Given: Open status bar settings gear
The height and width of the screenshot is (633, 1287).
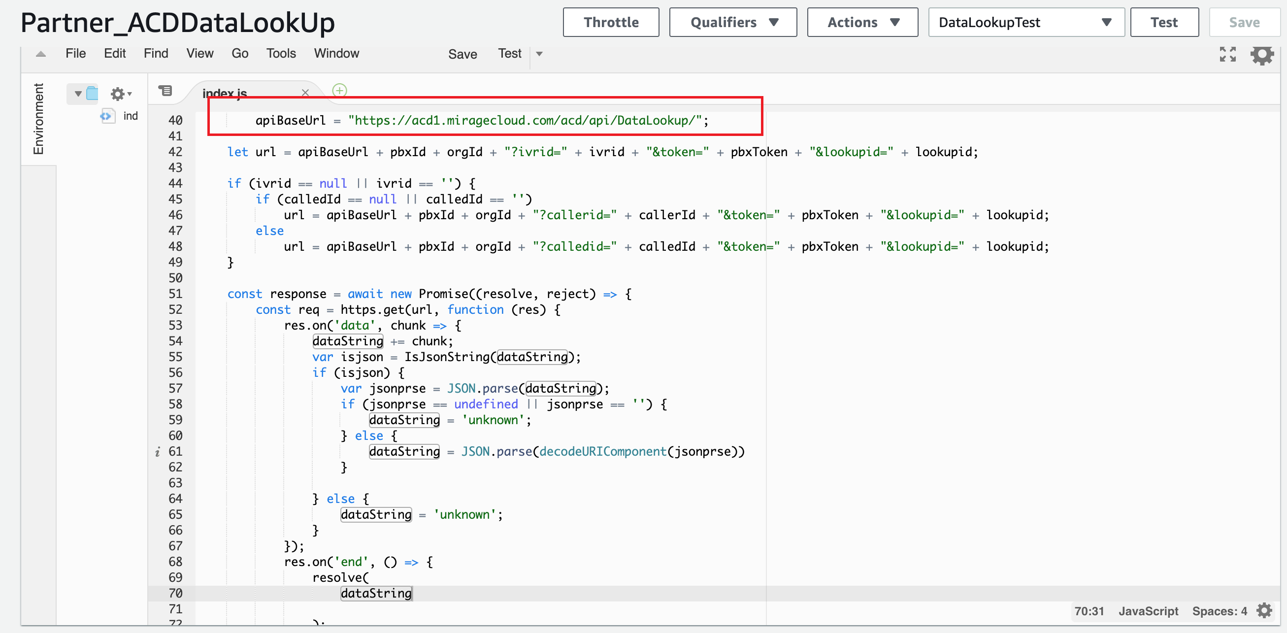Looking at the screenshot, I should 1264,610.
